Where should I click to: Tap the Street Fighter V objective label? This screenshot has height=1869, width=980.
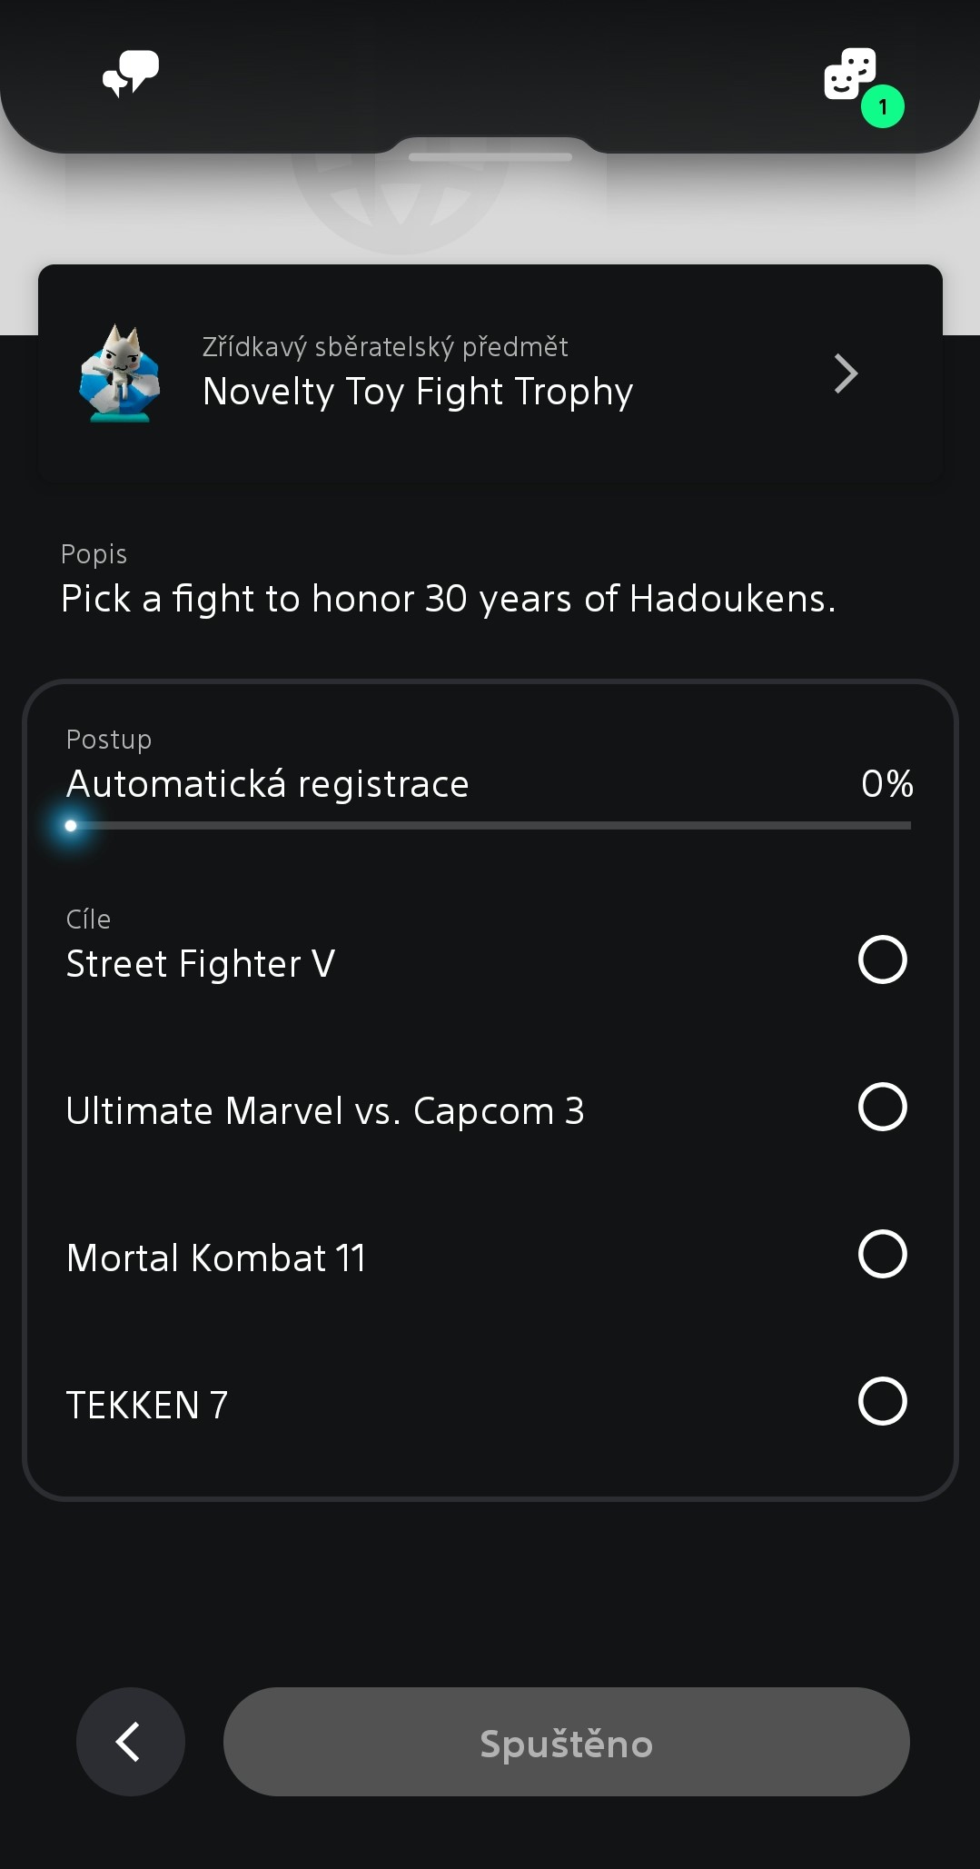(x=201, y=964)
